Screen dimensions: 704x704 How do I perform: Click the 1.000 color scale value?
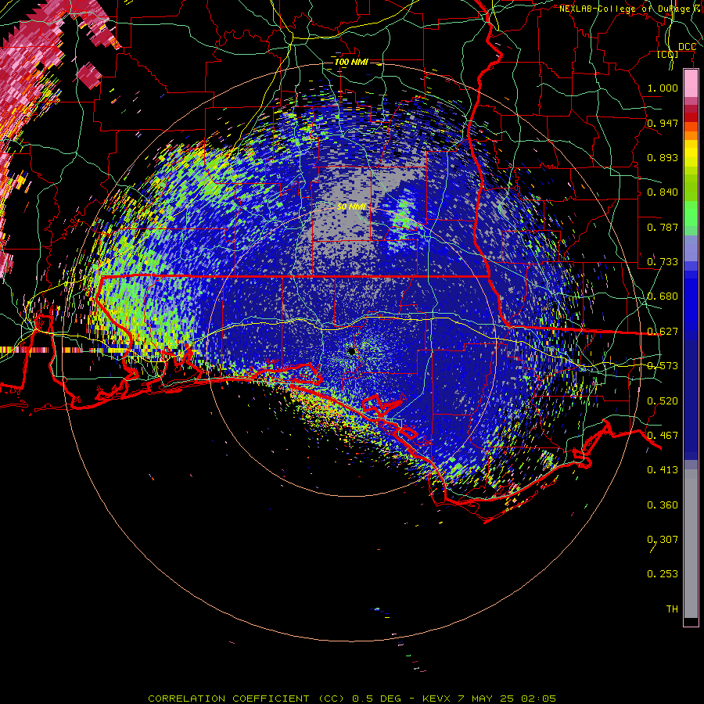pyautogui.click(x=663, y=88)
